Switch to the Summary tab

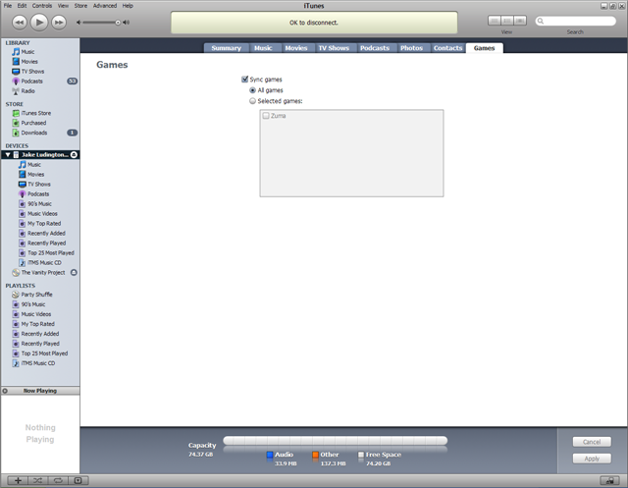click(x=227, y=48)
